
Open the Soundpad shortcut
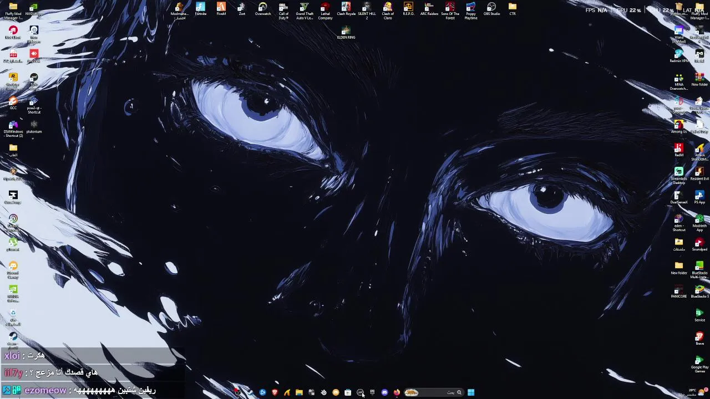point(699,244)
